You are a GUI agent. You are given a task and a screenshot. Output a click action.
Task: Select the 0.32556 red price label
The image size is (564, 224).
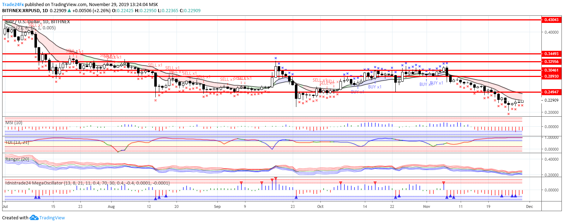551,62
